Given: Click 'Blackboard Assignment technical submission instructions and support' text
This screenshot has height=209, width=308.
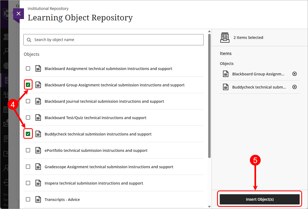Looking at the screenshot, I should [x=108, y=69].
